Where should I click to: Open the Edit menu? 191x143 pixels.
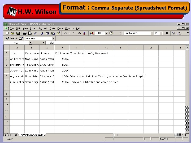click(18, 28)
